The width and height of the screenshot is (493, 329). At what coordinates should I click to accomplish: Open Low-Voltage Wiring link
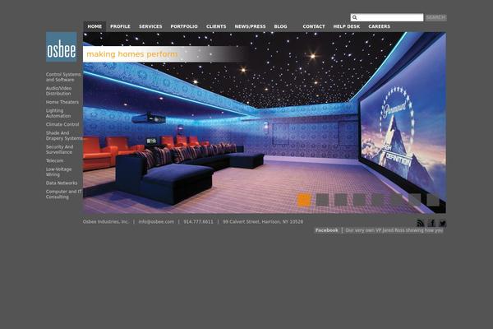coord(59,172)
